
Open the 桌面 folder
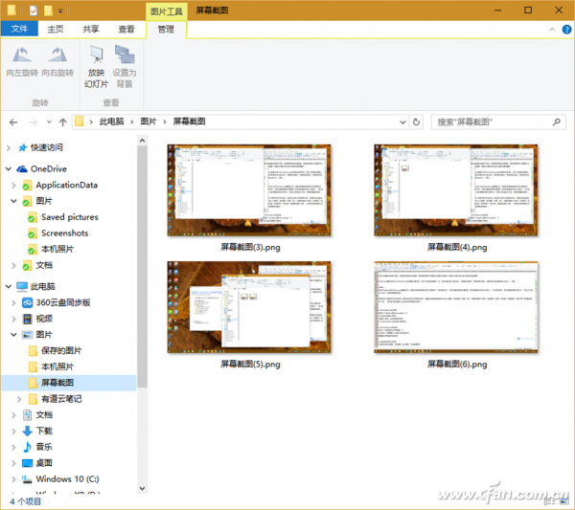click(44, 463)
